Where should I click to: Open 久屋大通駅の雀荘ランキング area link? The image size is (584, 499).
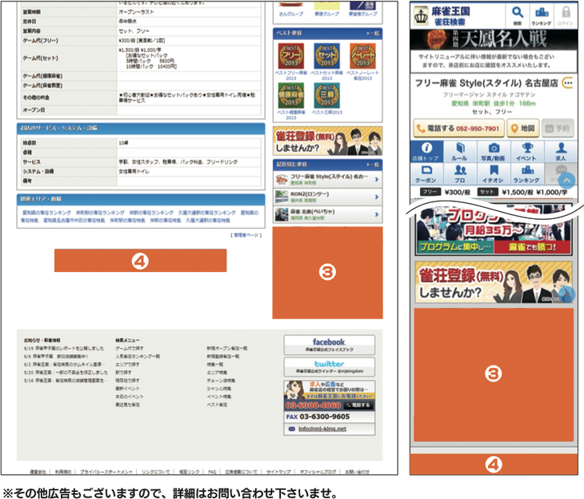pyautogui.click(x=206, y=213)
